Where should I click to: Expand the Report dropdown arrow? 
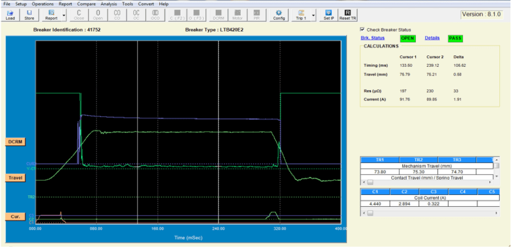(64, 16)
